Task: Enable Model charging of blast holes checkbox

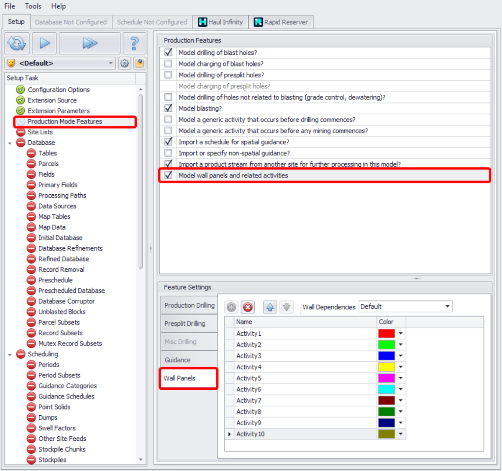Action: (x=168, y=64)
